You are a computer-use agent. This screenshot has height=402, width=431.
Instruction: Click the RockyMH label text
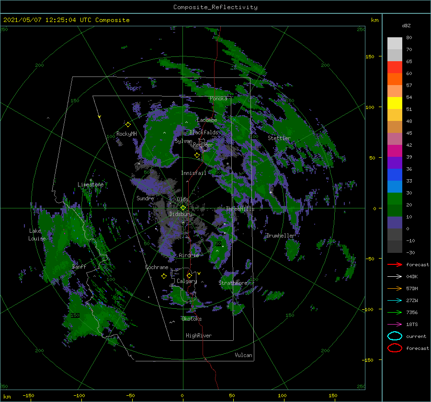pos(126,134)
